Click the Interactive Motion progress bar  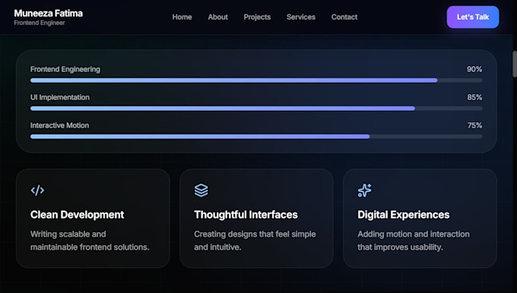[256, 137]
